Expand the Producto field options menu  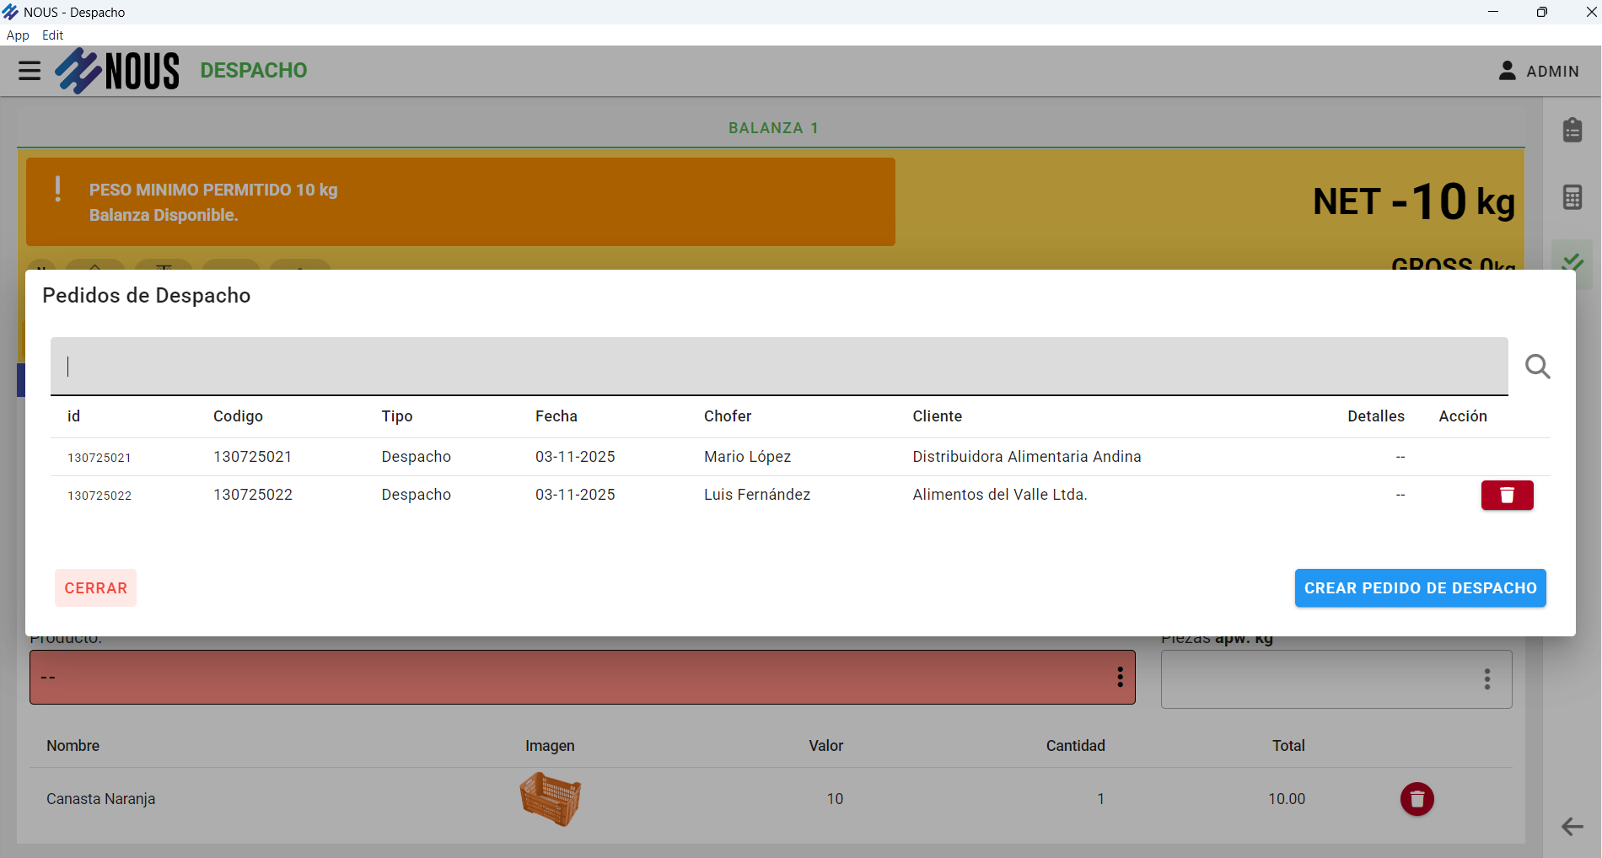tap(1120, 677)
